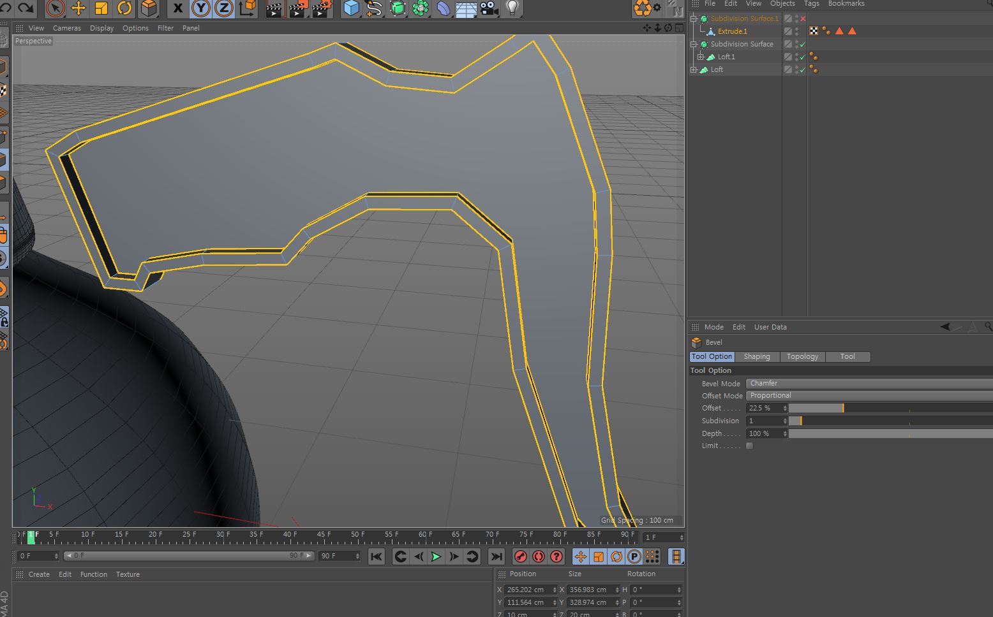The height and width of the screenshot is (617, 993).
Task: Adjust the Subdivision slider bar
Action: pos(891,421)
